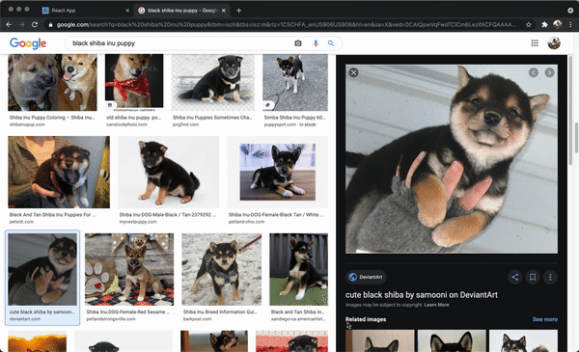Click the address bar URL
This screenshot has width=579, height=352.
tap(287, 25)
